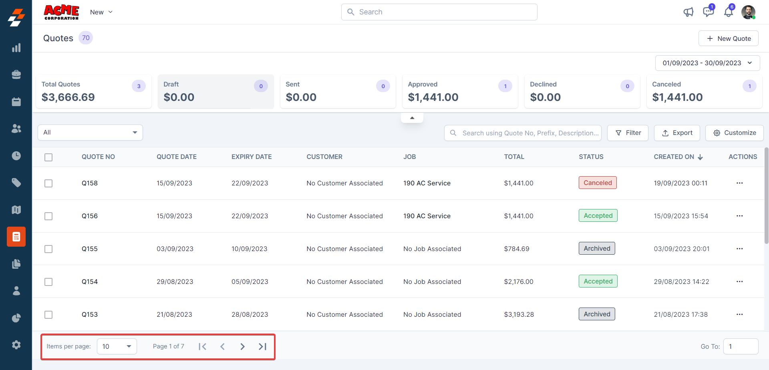Toggle the select-all checkbox in header
This screenshot has width=769, height=370.
pyautogui.click(x=48, y=157)
